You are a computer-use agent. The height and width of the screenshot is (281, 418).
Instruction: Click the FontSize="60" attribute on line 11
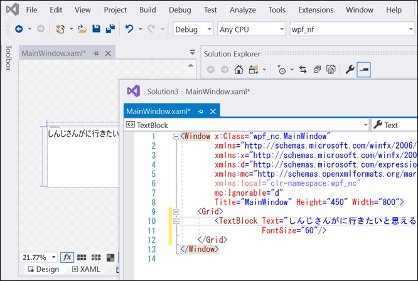pyautogui.click(x=290, y=230)
